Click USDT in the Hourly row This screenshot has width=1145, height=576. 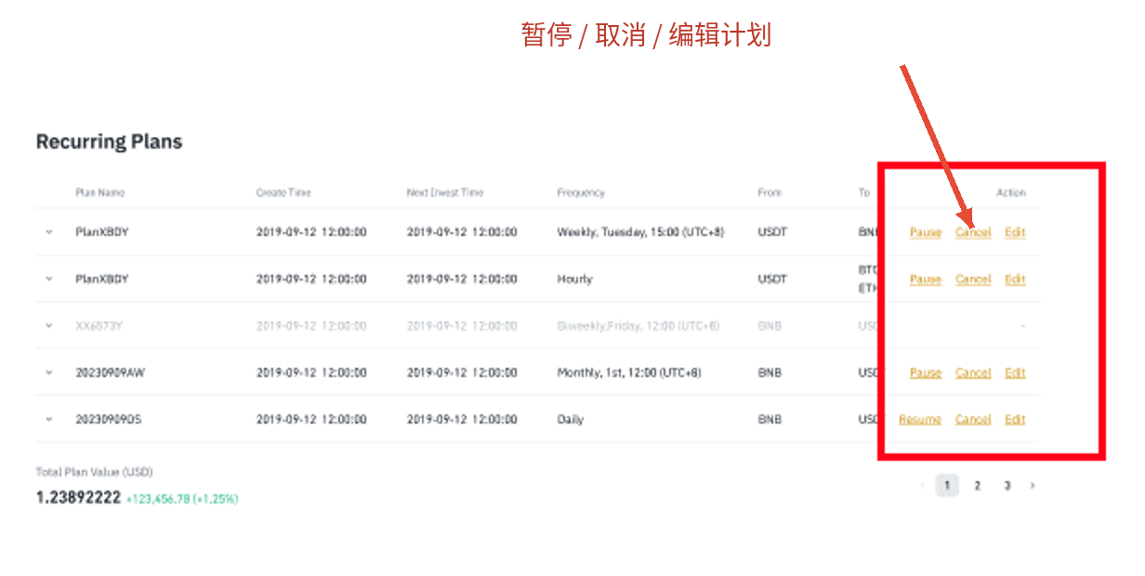[772, 279]
